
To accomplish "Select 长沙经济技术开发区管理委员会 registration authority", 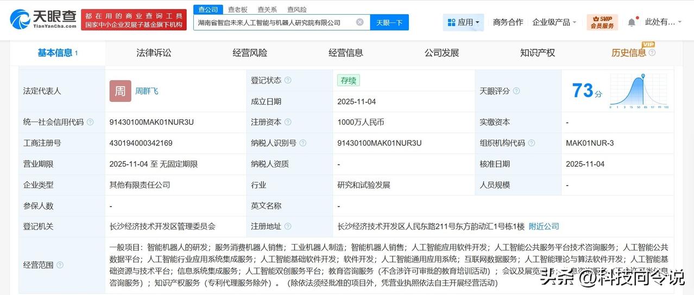I will [162, 226].
